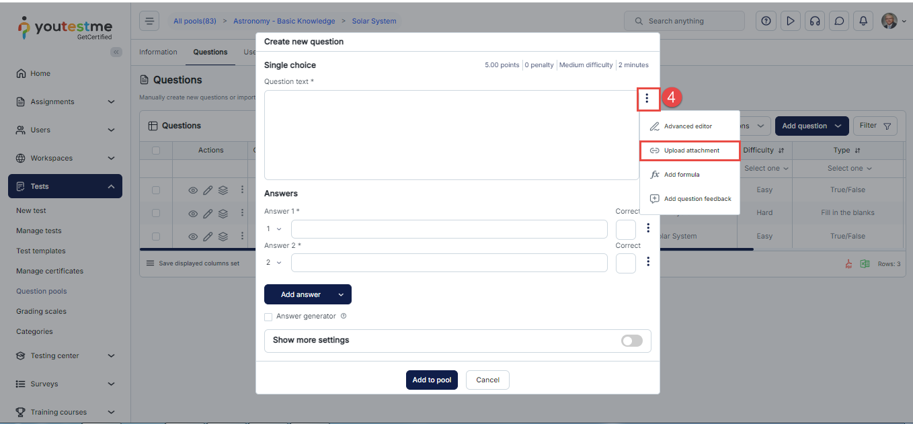
Task: Choose Upload attachment menu option
Action: coord(690,151)
